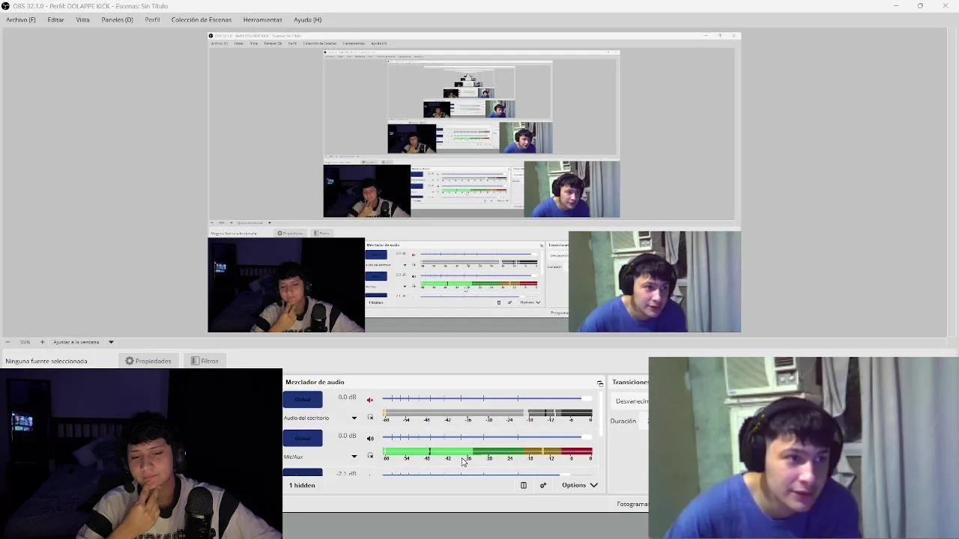This screenshot has height=539, width=959.
Task: Expand the mixer Options menu
Action: 580,485
